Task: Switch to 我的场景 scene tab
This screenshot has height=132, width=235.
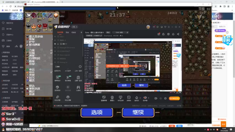Action: (60, 32)
